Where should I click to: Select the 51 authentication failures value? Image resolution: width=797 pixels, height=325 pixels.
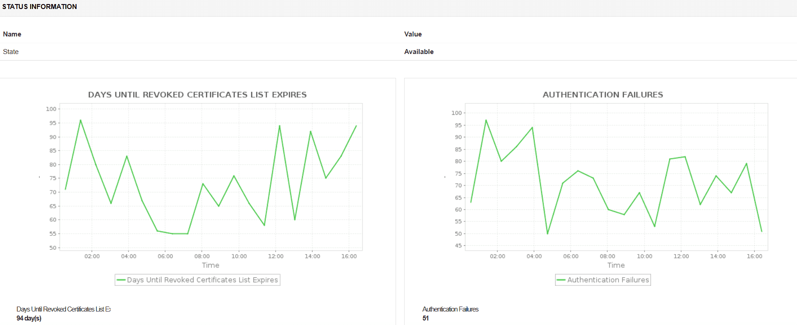pyautogui.click(x=426, y=318)
